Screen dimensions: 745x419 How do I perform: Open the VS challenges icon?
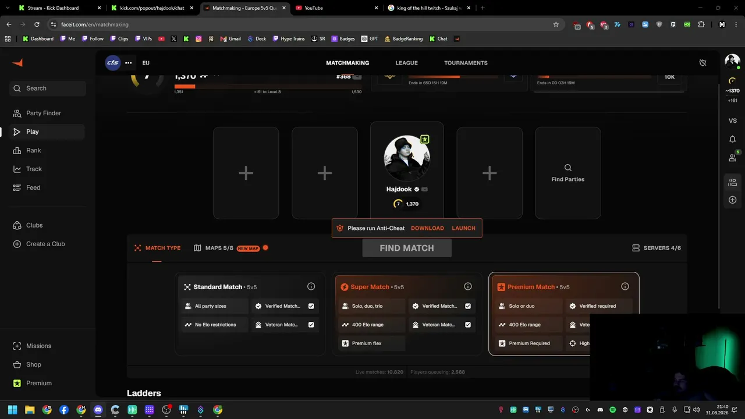pos(732,121)
